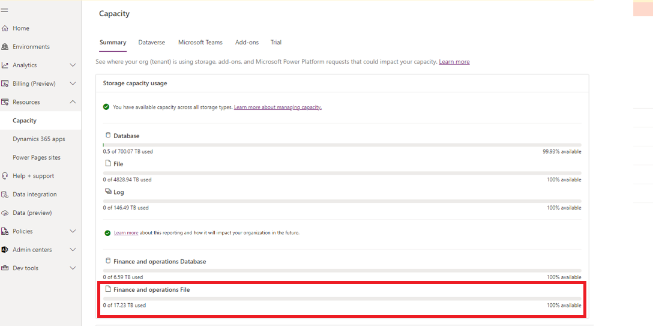Click the '0.5 of 700.07 TB used' text
Screen dimensions: 653x326
pos(128,151)
